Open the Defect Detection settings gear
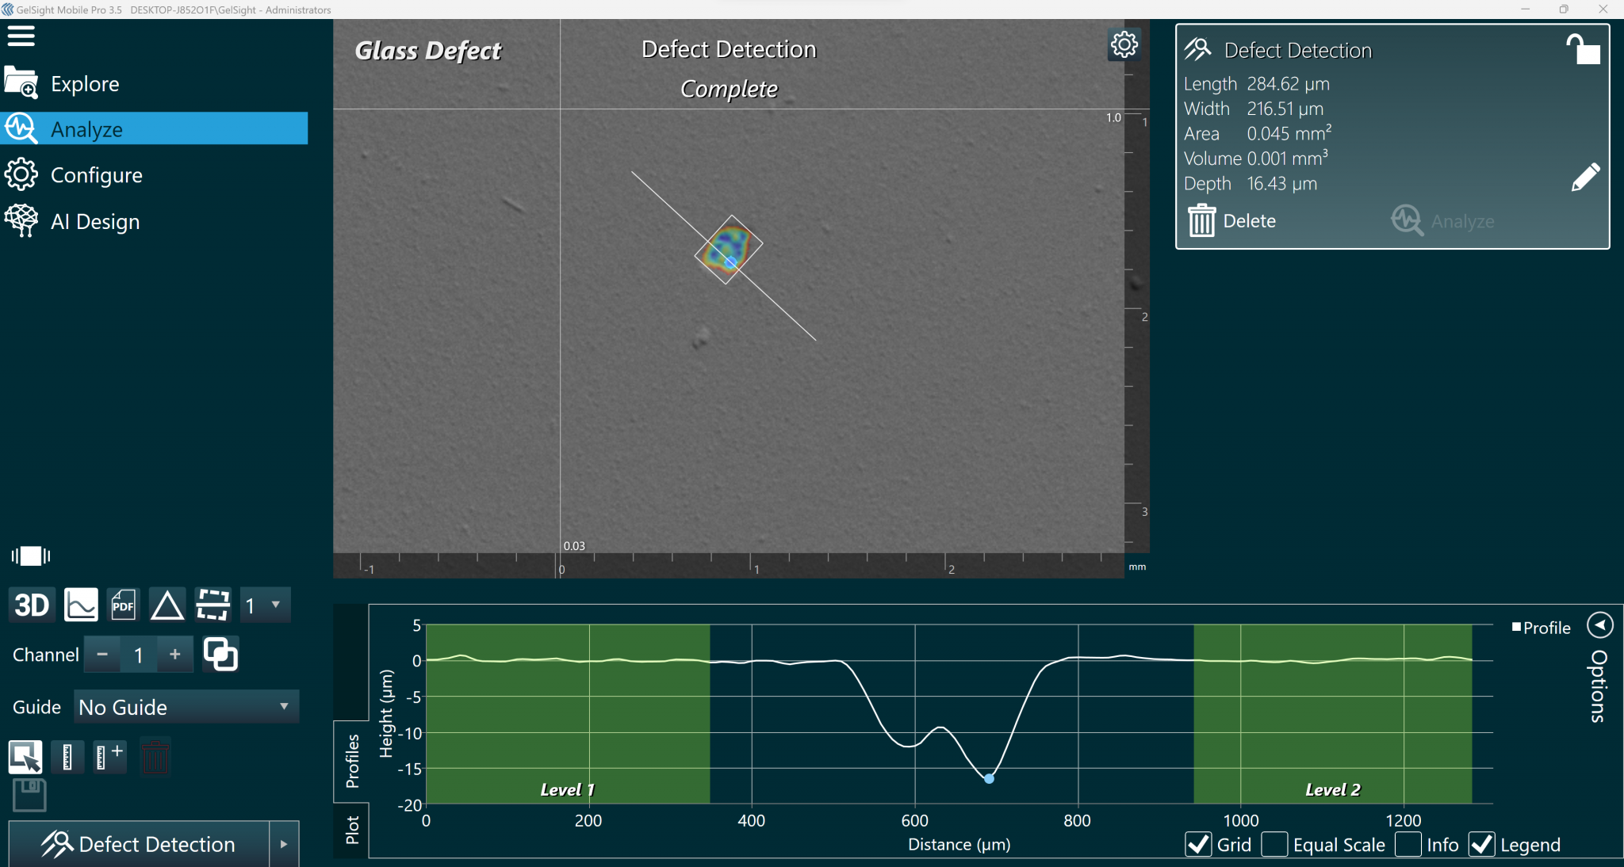 click(1124, 44)
